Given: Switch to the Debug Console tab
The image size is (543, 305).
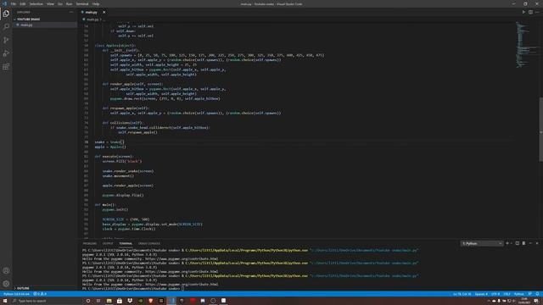Looking at the screenshot, I should [149, 243].
